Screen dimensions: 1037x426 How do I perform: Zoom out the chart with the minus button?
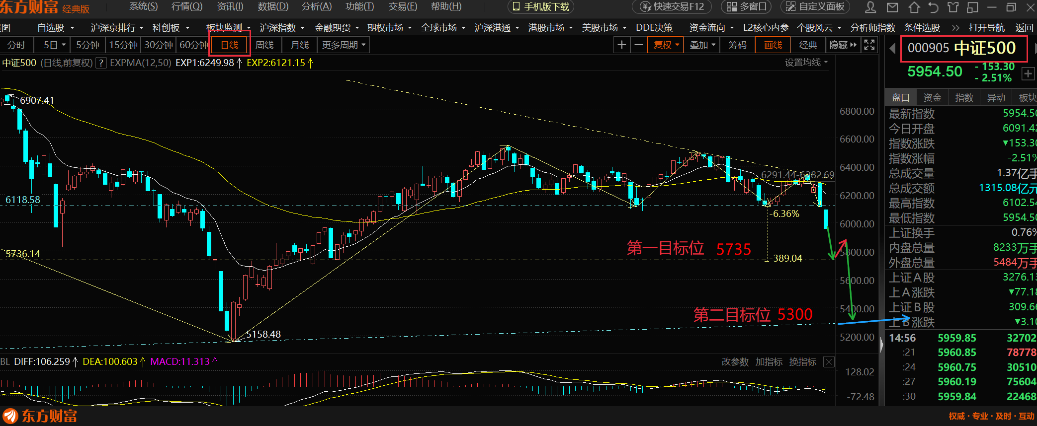[639, 45]
